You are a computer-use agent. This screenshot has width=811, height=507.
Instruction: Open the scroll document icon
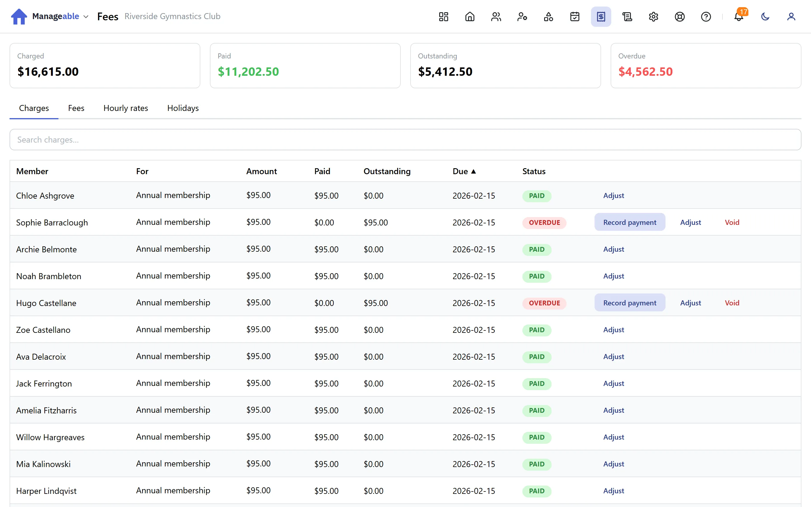[x=627, y=16]
